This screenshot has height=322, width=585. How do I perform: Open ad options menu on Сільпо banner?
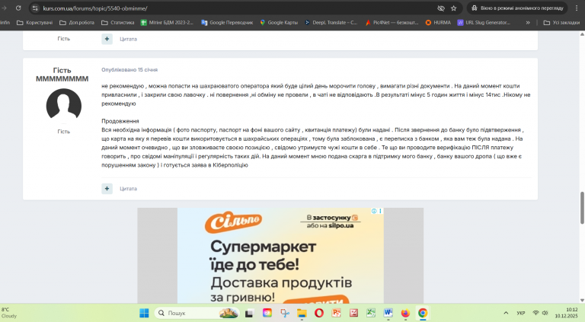click(x=380, y=211)
